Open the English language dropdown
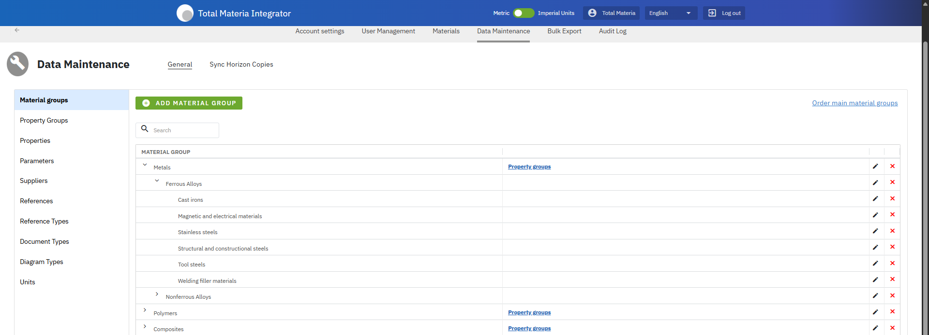Viewport: 929px width, 335px height. click(x=670, y=13)
